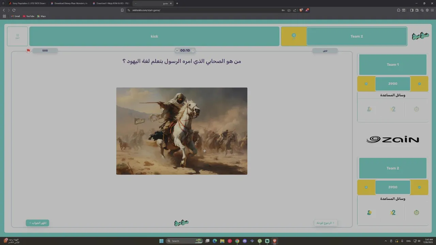Click the 'kick' game title banner

pyautogui.click(x=154, y=36)
